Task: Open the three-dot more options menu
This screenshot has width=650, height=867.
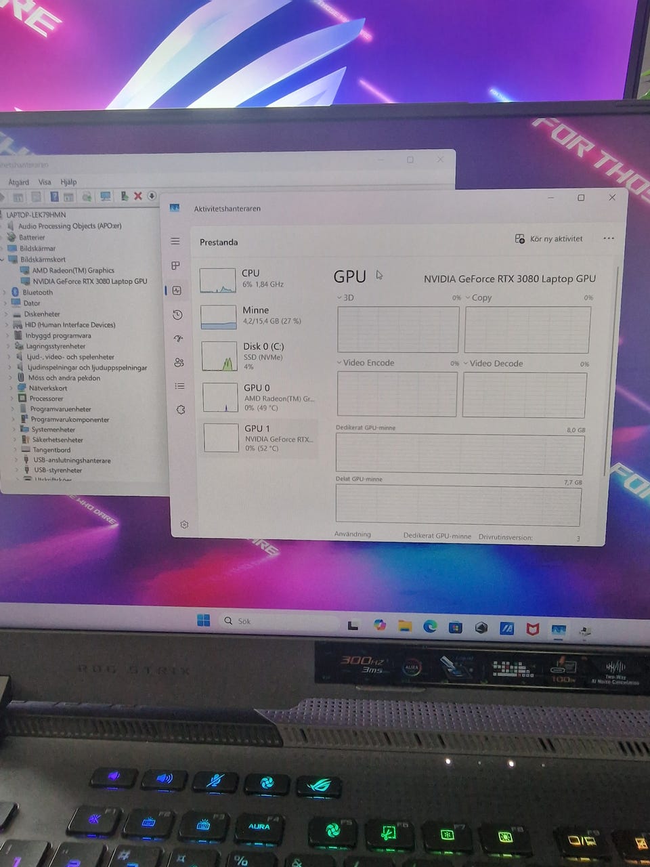Action: point(609,238)
